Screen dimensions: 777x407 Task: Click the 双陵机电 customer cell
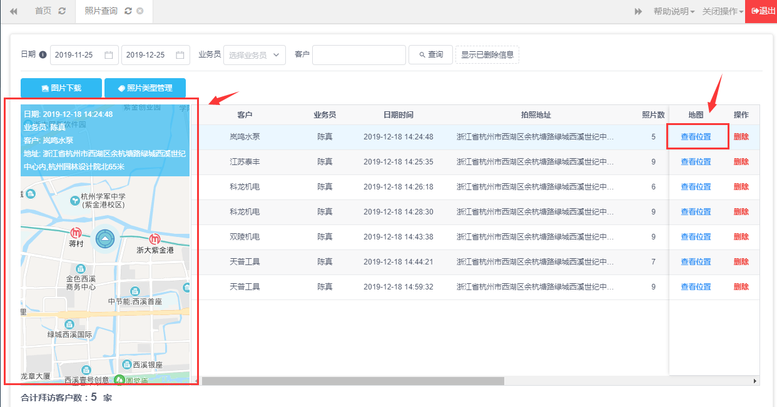pyautogui.click(x=245, y=236)
